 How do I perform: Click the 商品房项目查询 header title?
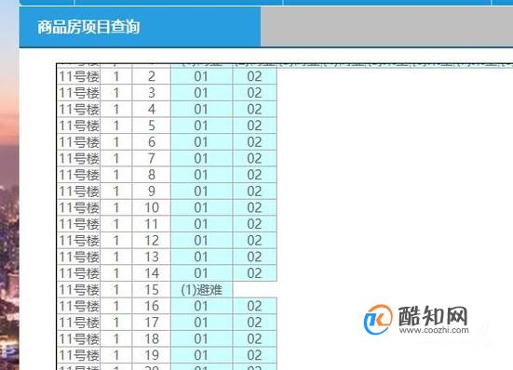pos(88,27)
